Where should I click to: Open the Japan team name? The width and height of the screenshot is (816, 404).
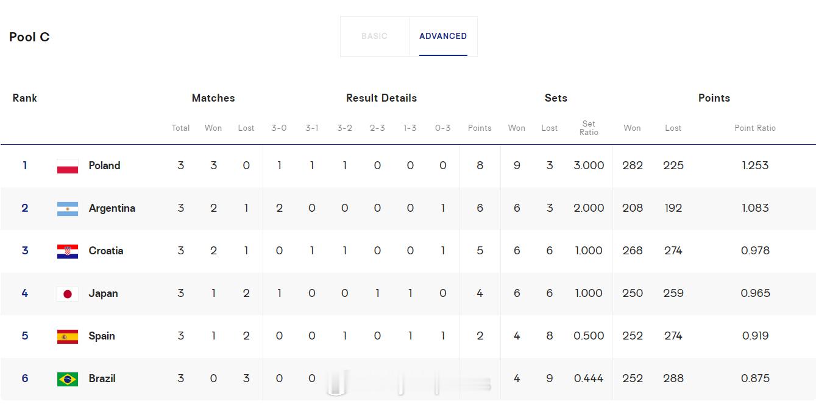click(103, 293)
